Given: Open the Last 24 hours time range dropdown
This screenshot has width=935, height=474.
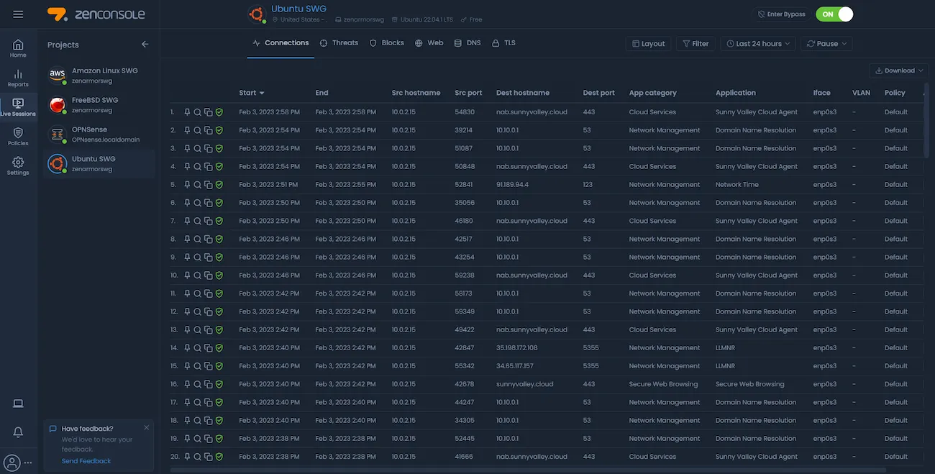Looking at the screenshot, I should 758,44.
